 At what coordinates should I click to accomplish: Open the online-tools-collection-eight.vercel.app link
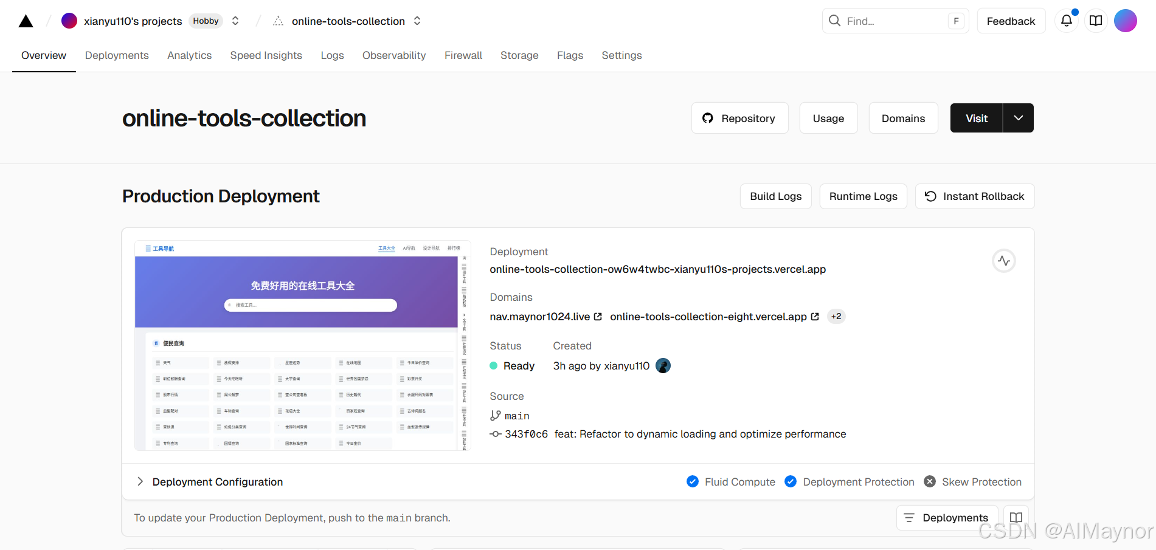pyautogui.click(x=708, y=317)
